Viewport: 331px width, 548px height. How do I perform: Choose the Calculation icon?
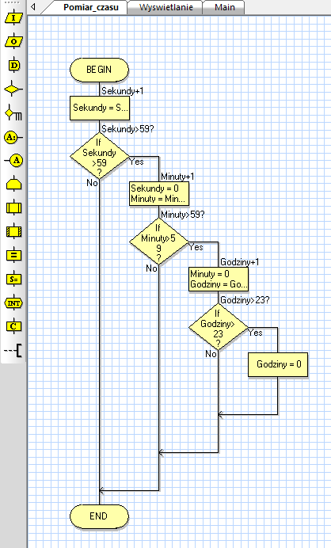tap(13, 255)
